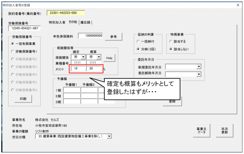This screenshot has width=244, height=154.
Task: Open Help for 保険関係等
Action: coord(109,58)
